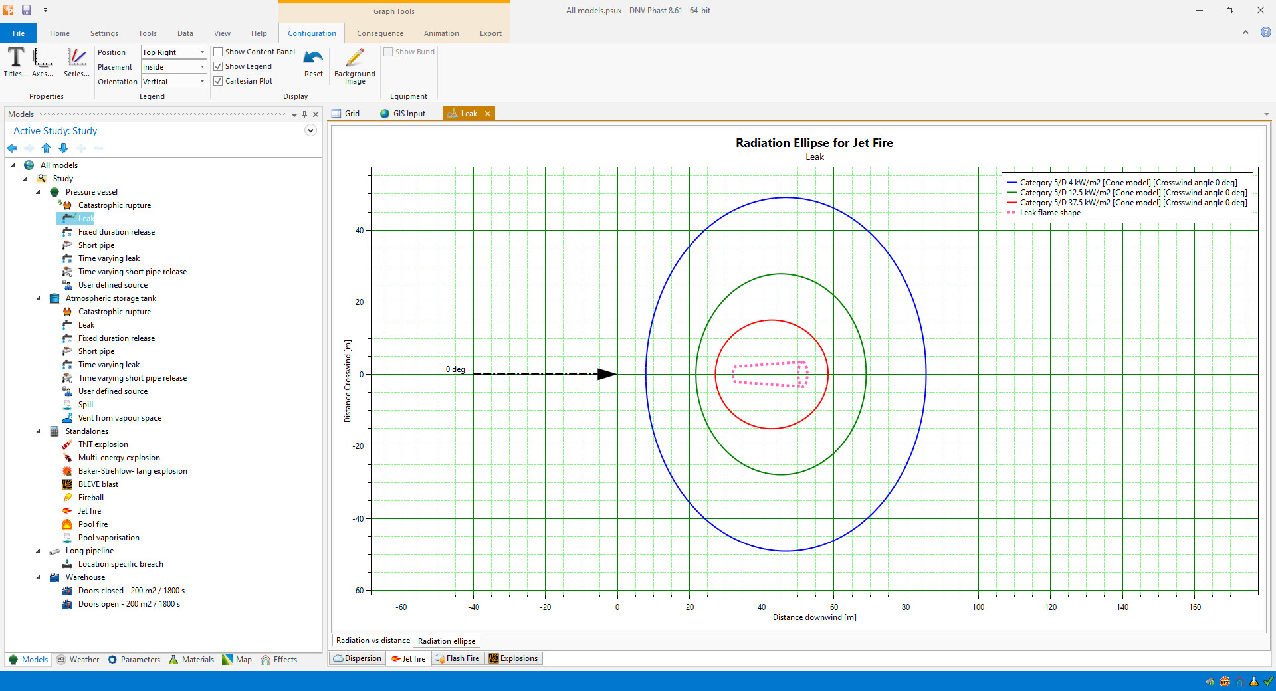Disable the Cartesian Plot option

218,80
